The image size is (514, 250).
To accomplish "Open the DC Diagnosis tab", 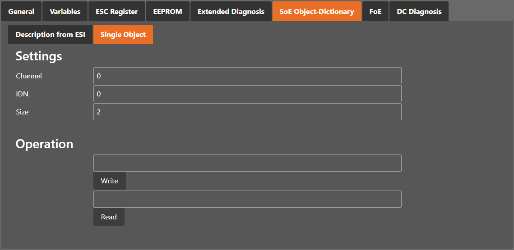I will point(419,11).
